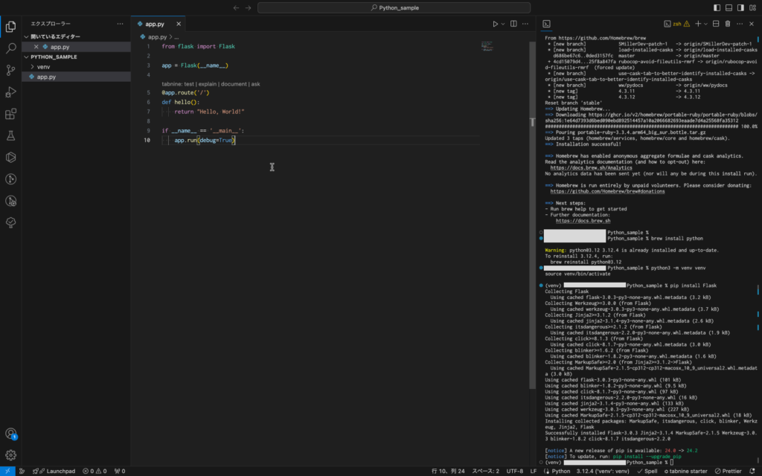Click the split editor icon
The height and width of the screenshot is (476, 762).
click(x=512, y=24)
